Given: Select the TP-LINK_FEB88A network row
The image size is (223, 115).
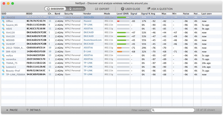Looking at the screenshot, I should click(x=111, y=75).
